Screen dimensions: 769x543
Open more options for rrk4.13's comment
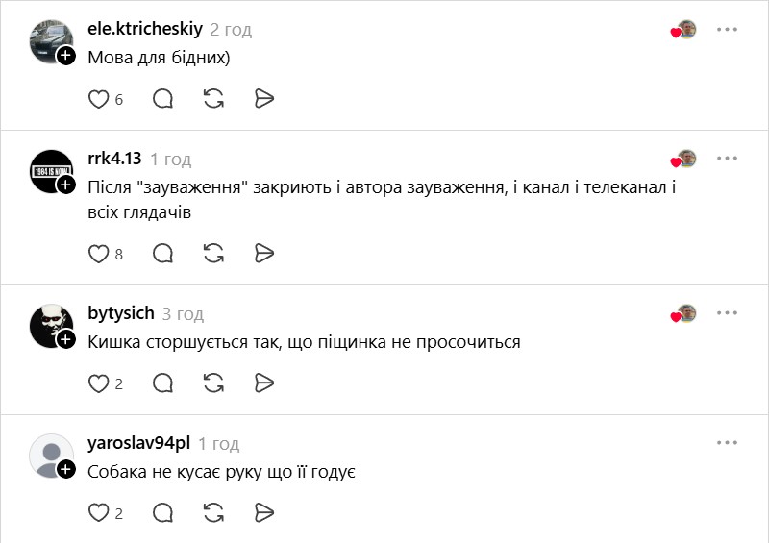727,159
